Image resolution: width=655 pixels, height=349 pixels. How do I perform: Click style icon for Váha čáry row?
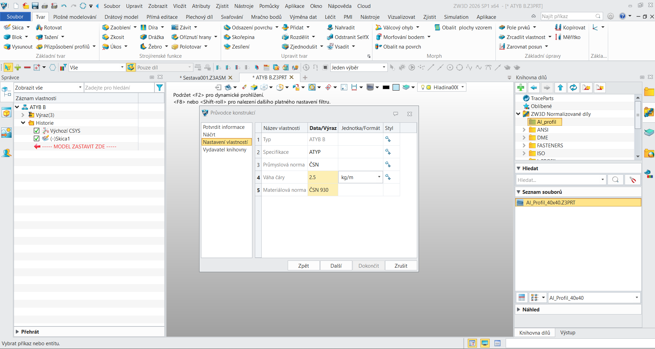[388, 177]
